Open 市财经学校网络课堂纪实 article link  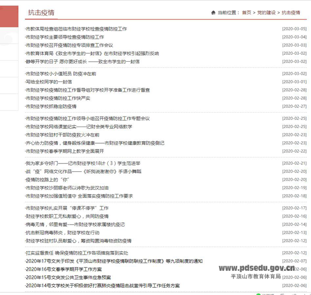click(x=79, y=127)
